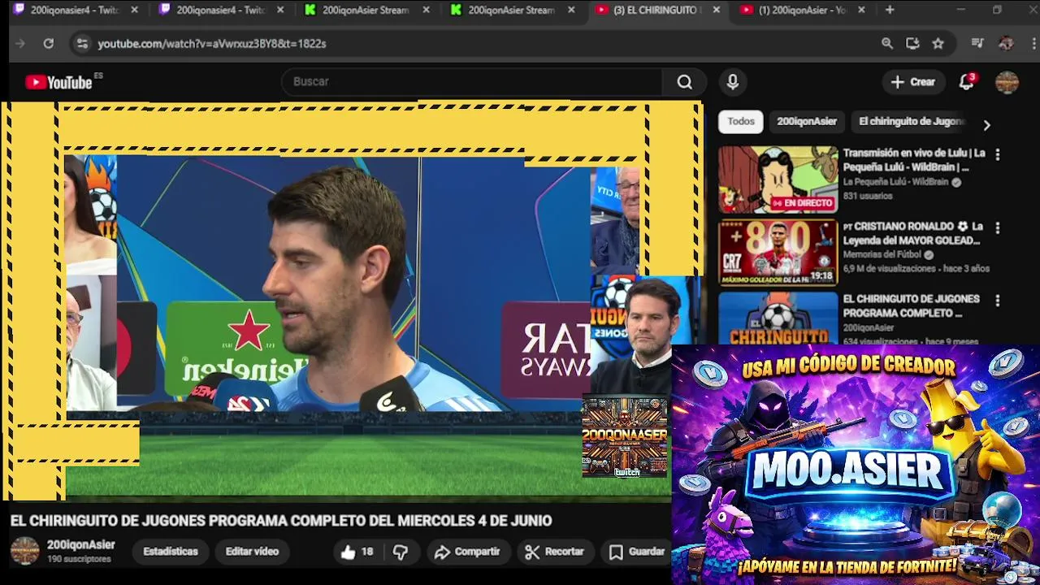The height and width of the screenshot is (585, 1040).
Task: Switch to first 200iqonAsier Stream tab
Action: (x=366, y=10)
